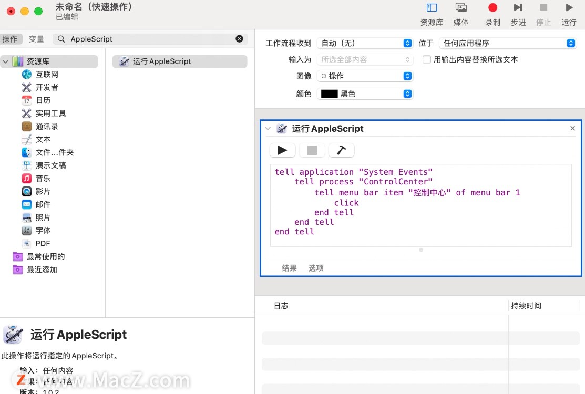
Task: Show the 结果 tab of action
Action: pos(289,268)
